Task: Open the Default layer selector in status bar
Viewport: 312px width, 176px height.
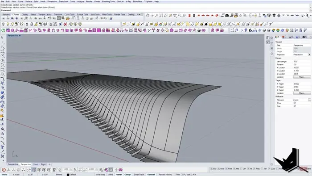Action: pyautogui.click(x=73, y=175)
